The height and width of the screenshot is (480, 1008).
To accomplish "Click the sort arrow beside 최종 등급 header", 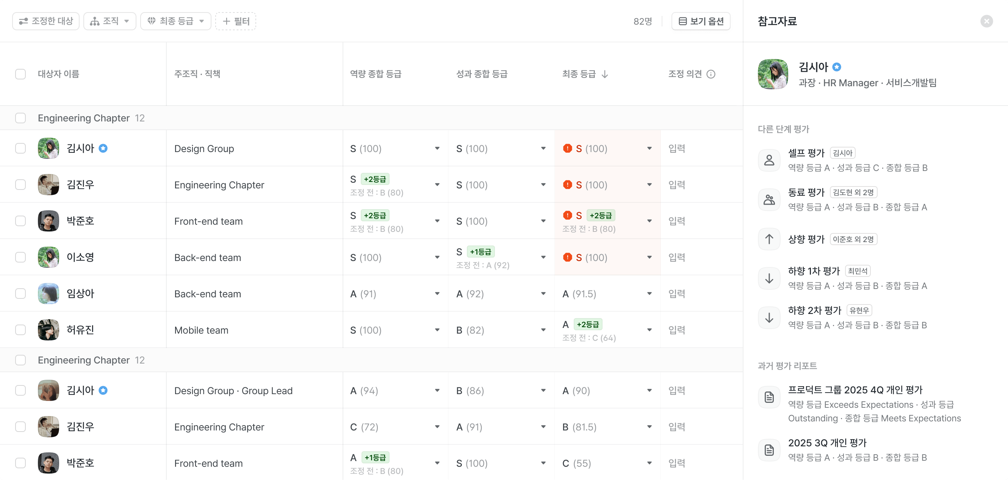I will pos(605,74).
